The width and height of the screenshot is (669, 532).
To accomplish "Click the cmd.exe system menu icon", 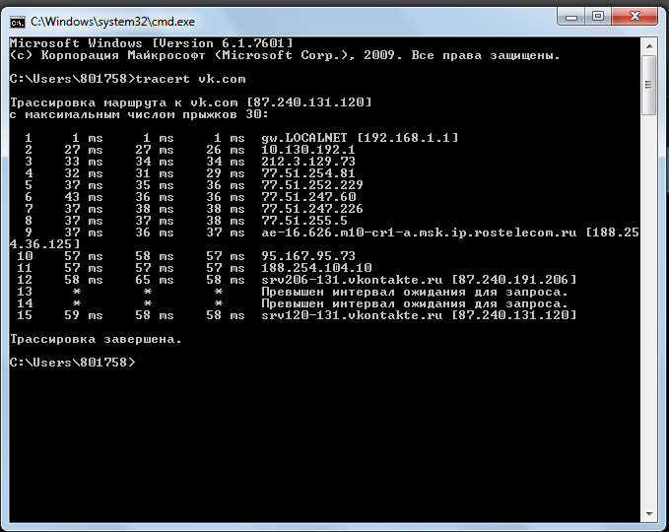I will 18,22.
